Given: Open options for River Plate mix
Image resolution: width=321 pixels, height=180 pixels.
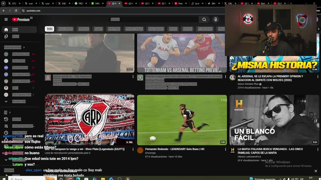Looking at the screenshot, I should [x=133, y=149].
